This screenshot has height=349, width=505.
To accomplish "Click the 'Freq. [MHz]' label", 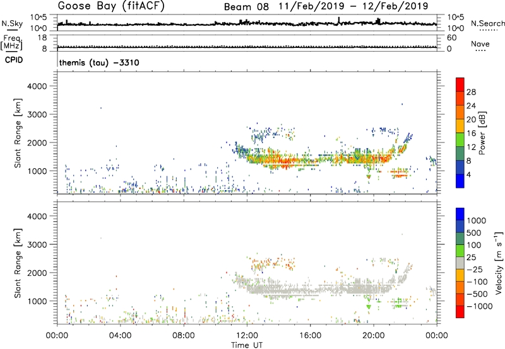I will coord(11,43).
